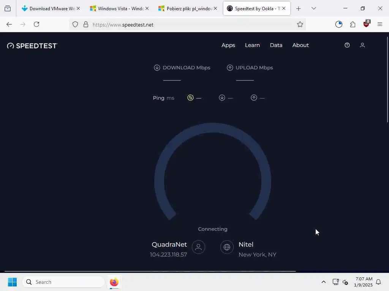
Task: Expand the list all tabs chevron
Action: [x=314, y=8]
